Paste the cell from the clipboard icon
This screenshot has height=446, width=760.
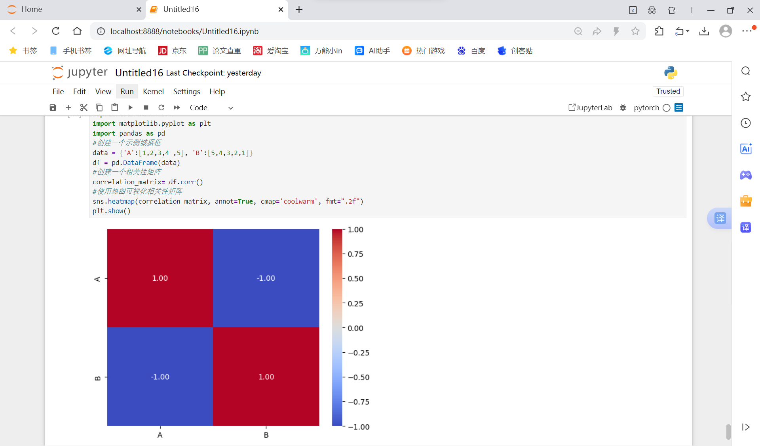click(x=115, y=108)
